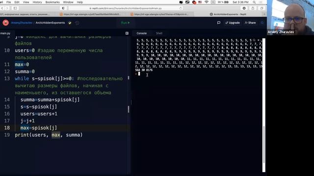Viewport: 314px width, 176px height.
Task: Click the Safari forward arrow
Action: (7, 8)
